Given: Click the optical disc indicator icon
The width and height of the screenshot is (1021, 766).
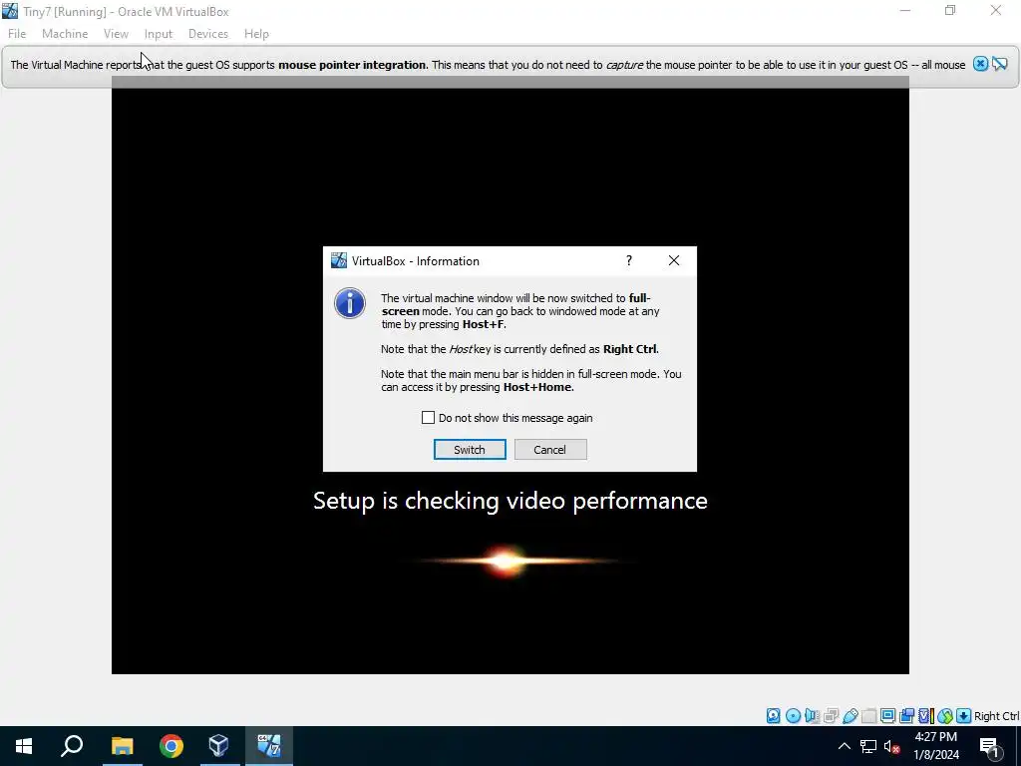Looking at the screenshot, I should [x=793, y=716].
